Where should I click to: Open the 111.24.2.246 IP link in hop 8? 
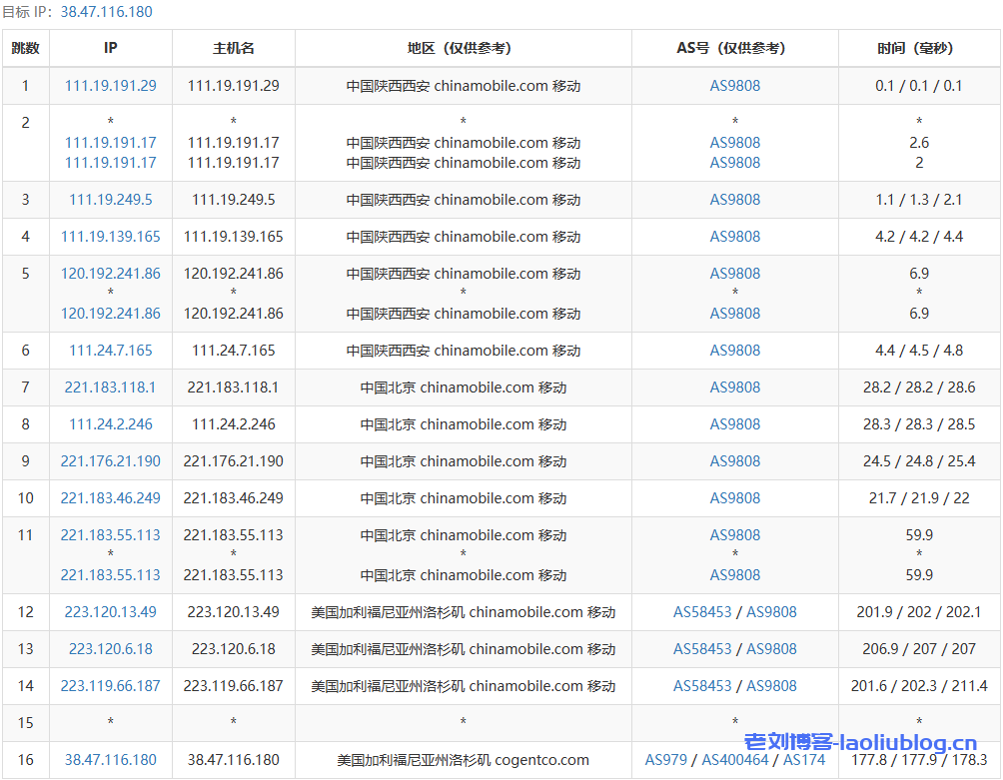pos(111,424)
